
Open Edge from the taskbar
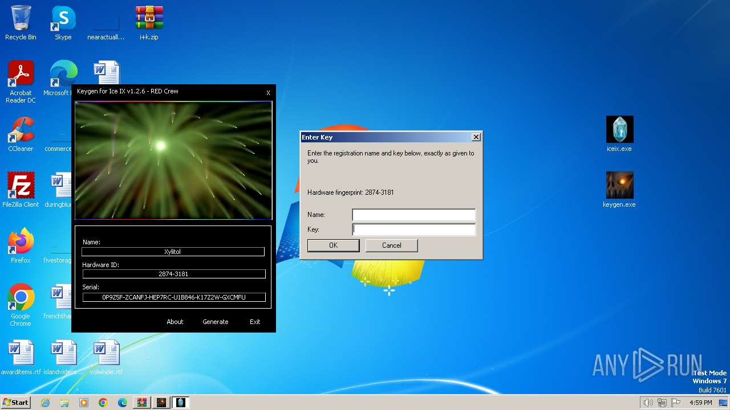[x=122, y=403]
